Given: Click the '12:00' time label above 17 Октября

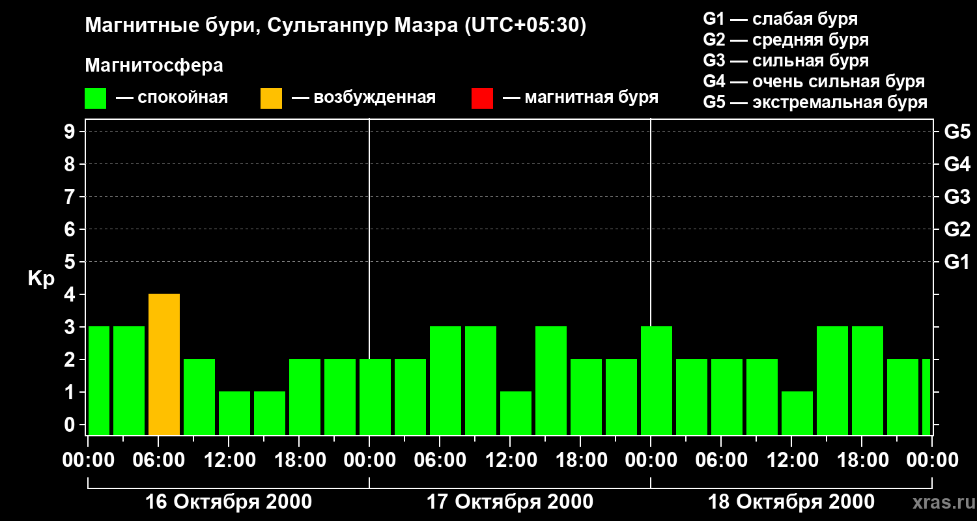Looking at the screenshot, I should [510, 460].
